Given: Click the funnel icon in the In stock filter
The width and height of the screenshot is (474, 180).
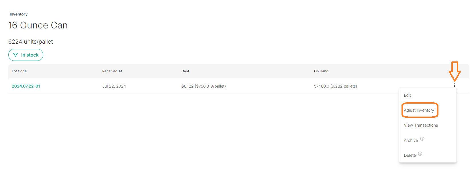Looking at the screenshot, I should (x=15, y=55).
